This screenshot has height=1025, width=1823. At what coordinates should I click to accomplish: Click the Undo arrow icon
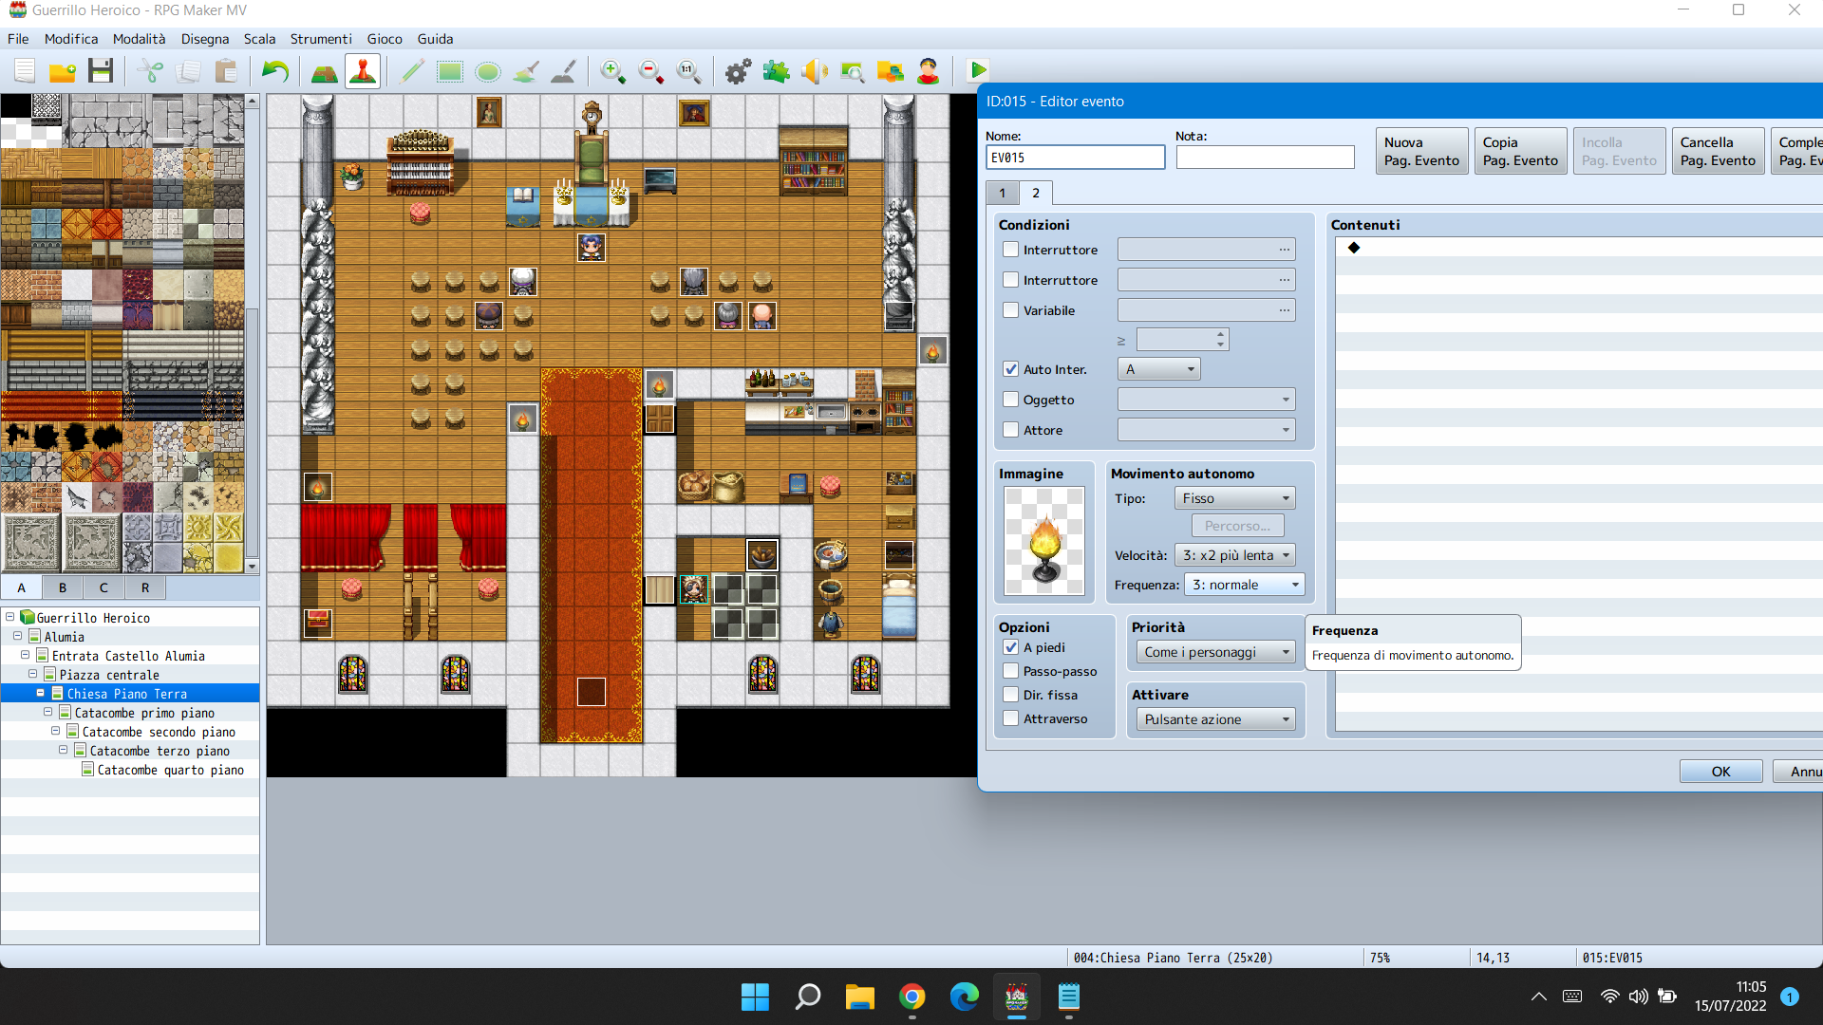pos(275,71)
